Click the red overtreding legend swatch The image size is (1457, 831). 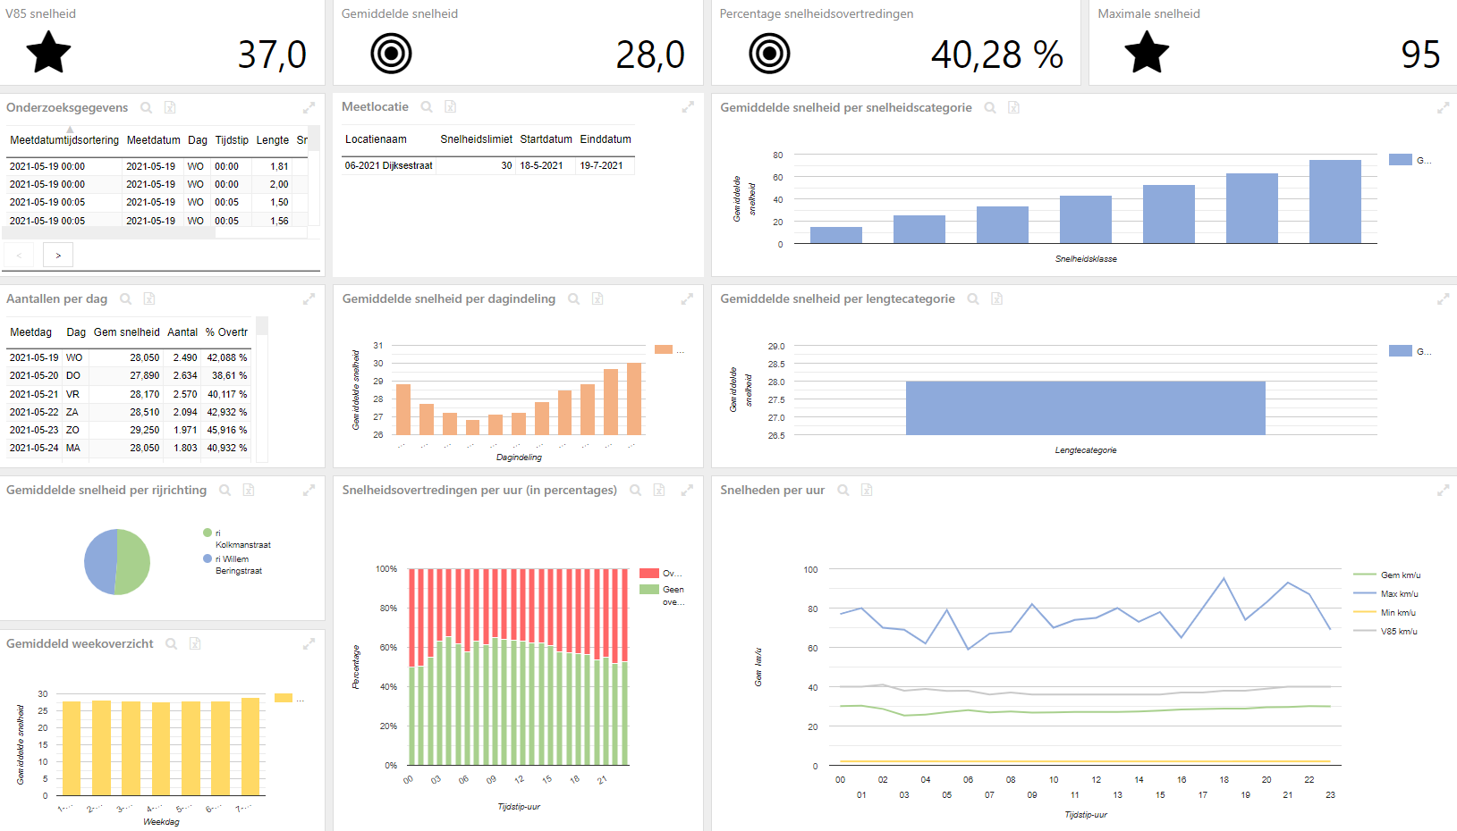point(649,573)
